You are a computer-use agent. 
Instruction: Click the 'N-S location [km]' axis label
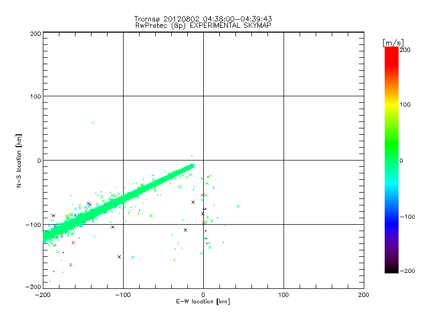pyautogui.click(x=19, y=161)
